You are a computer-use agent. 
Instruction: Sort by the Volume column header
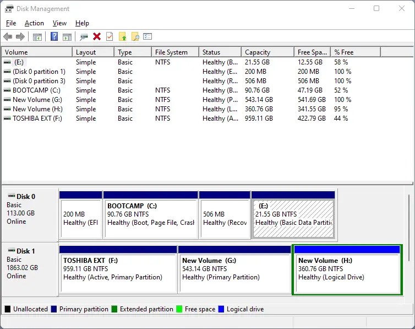37,52
